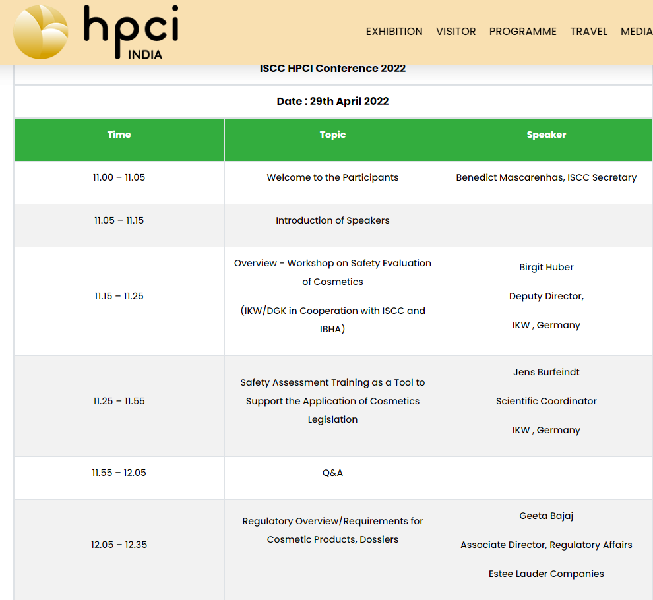
Task: Select the speaker name 'Geeta Bajaj'
Action: 546,516
